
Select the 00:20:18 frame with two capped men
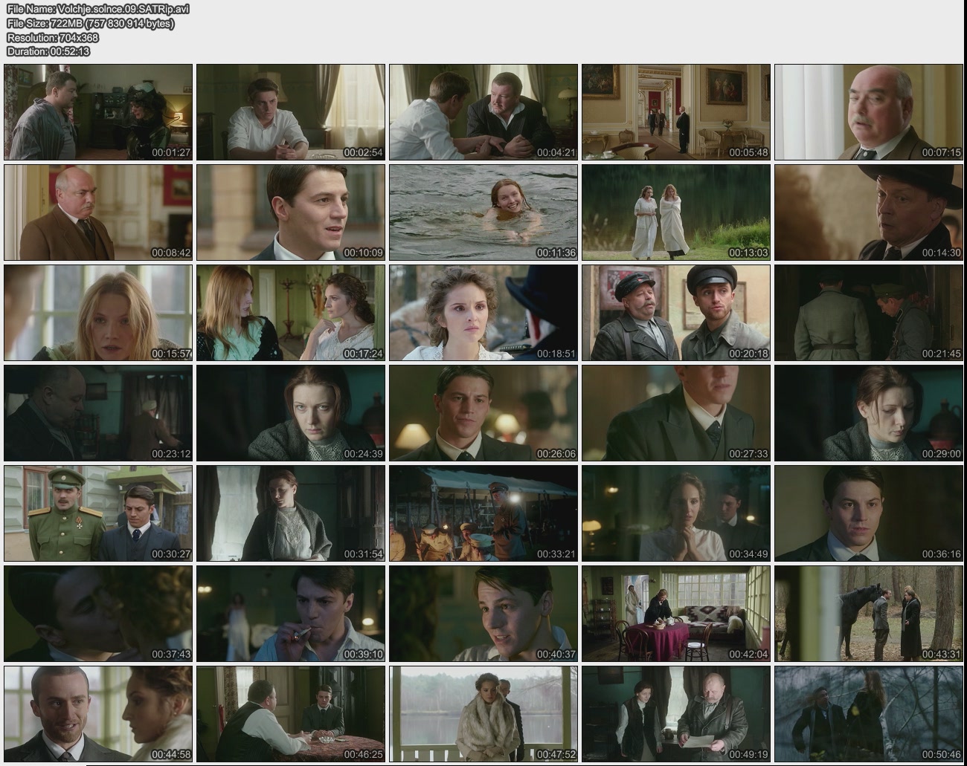(675, 312)
